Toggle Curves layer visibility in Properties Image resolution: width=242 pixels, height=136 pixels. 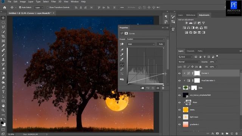point(158,88)
